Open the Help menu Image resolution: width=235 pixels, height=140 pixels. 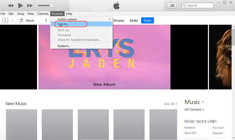pyautogui.click(x=69, y=14)
